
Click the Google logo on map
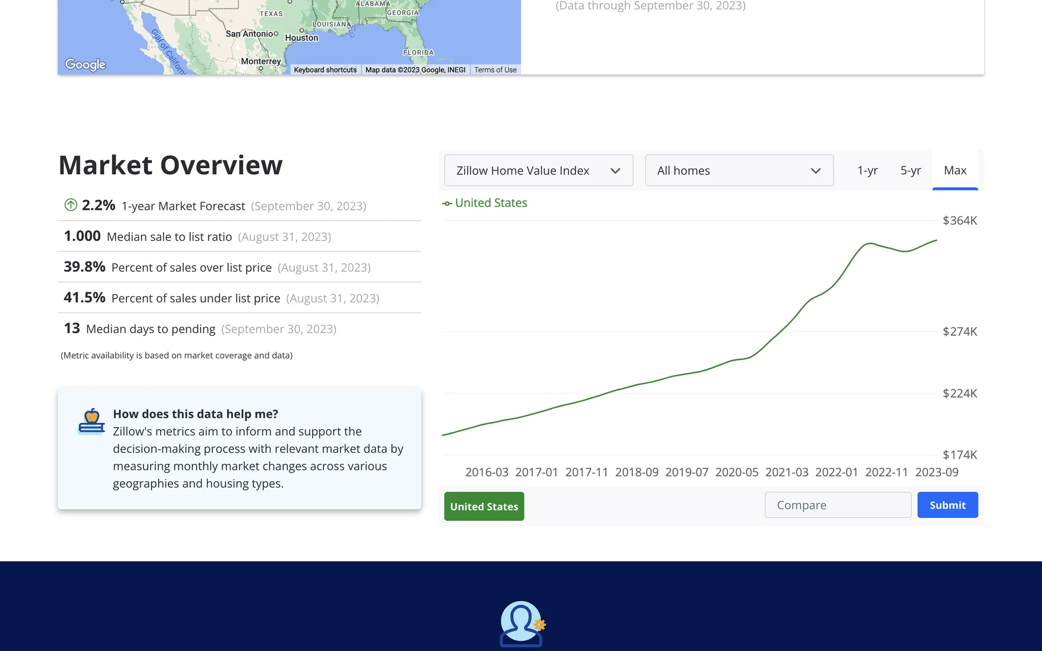coord(85,65)
